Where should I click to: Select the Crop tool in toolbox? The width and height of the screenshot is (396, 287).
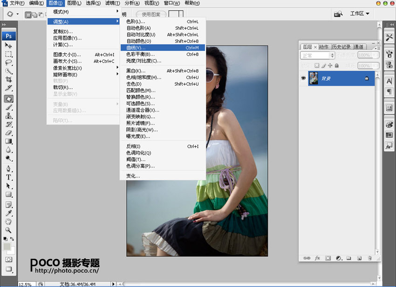(8, 79)
